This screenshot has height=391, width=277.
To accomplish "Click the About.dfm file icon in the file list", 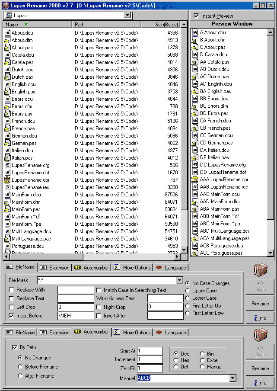I will [7, 40].
